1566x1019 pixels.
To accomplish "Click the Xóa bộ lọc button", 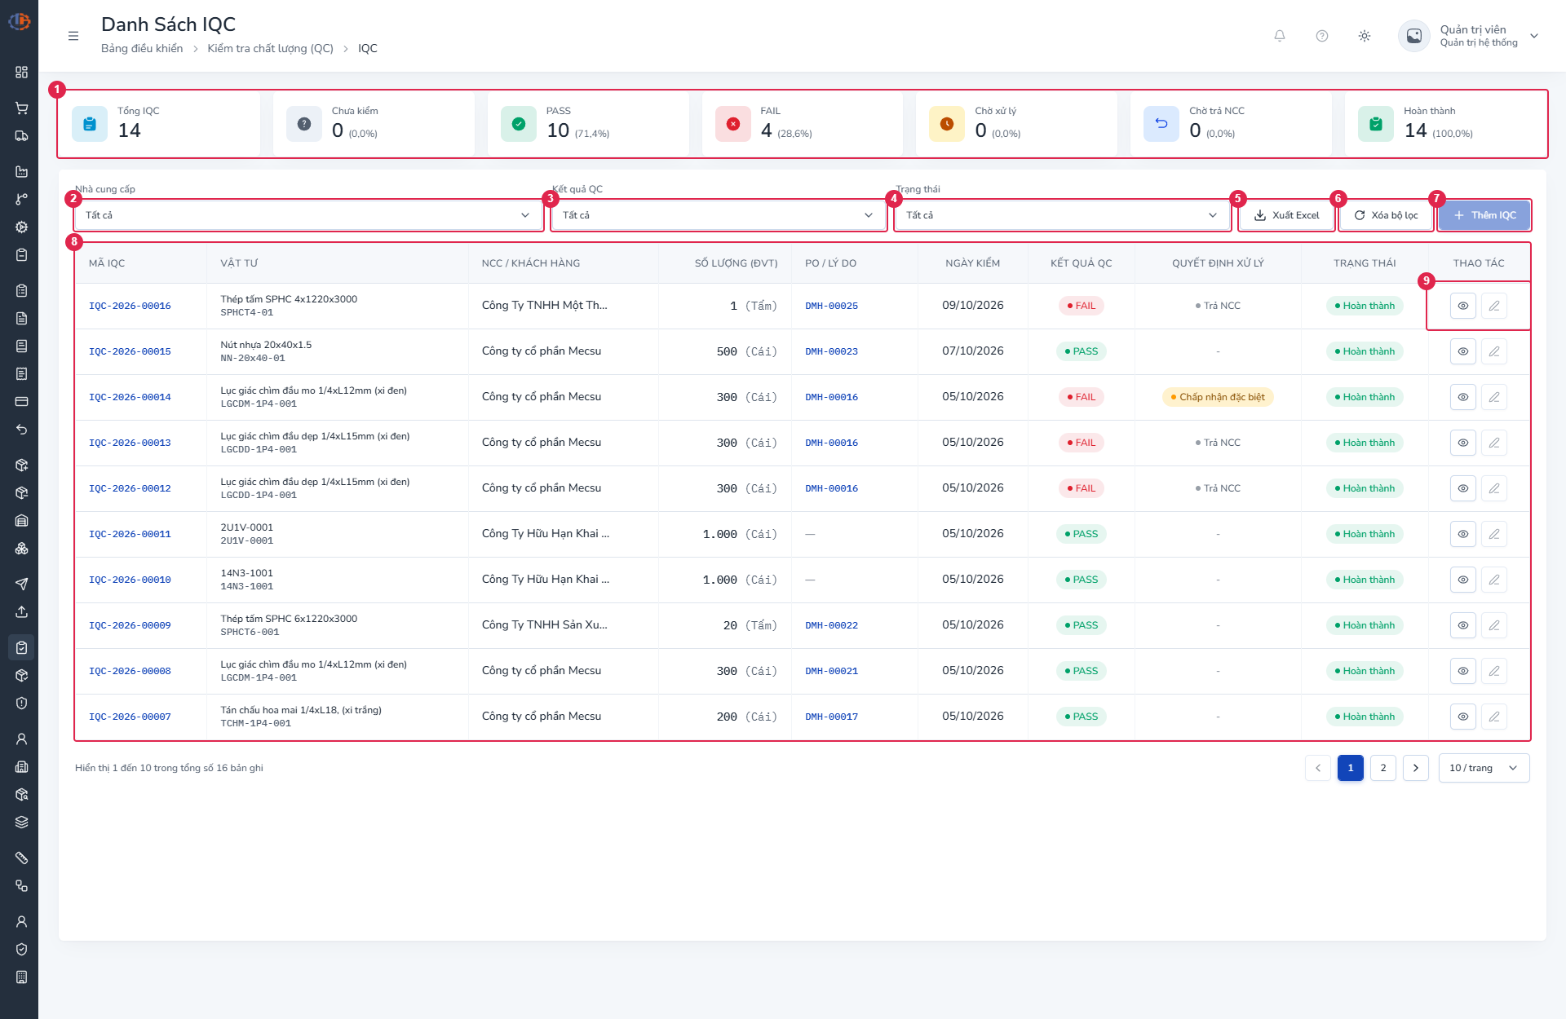I will 1386,215.
